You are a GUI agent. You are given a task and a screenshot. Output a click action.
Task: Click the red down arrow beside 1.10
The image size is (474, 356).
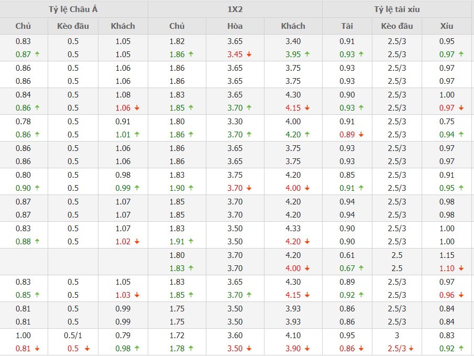pyautogui.click(x=461, y=268)
